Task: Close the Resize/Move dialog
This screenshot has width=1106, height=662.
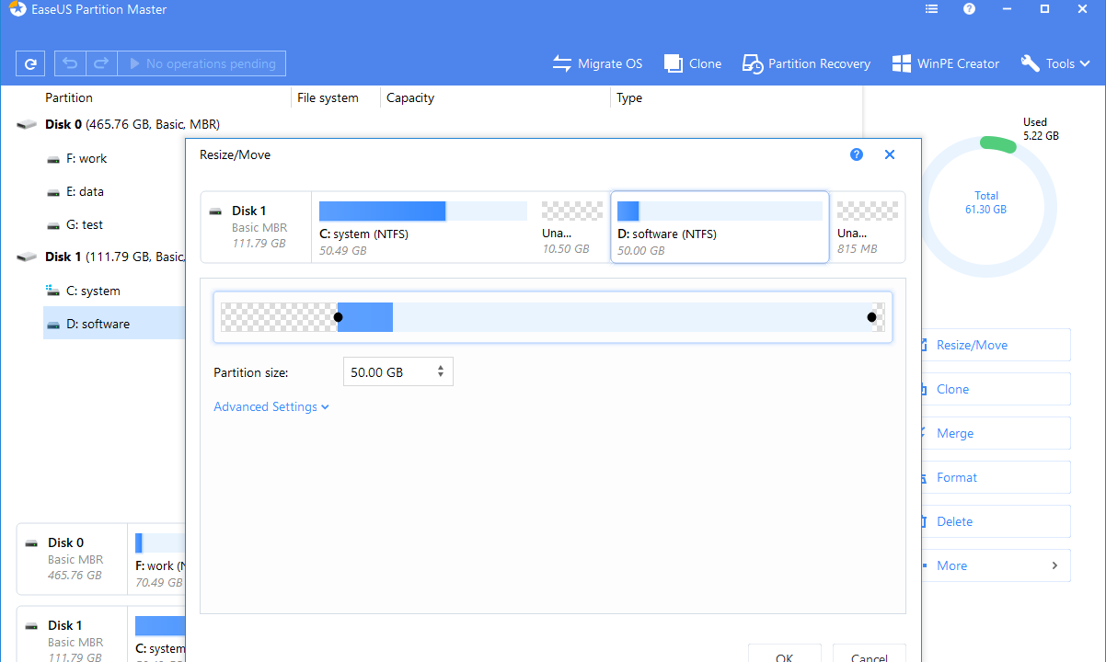Action: tap(890, 154)
